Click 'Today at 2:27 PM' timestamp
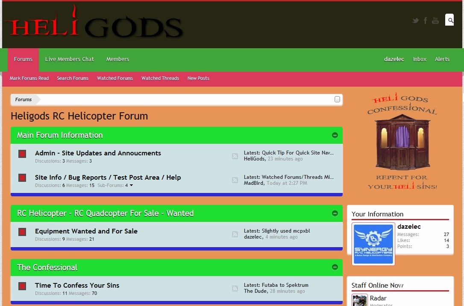The width and height of the screenshot is (464, 306). [x=287, y=183]
